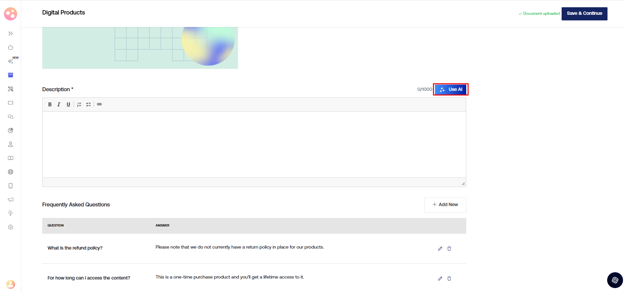Expand the collapsed sidebar with double-chevron
The image size is (624, 293).
point(11,34)
